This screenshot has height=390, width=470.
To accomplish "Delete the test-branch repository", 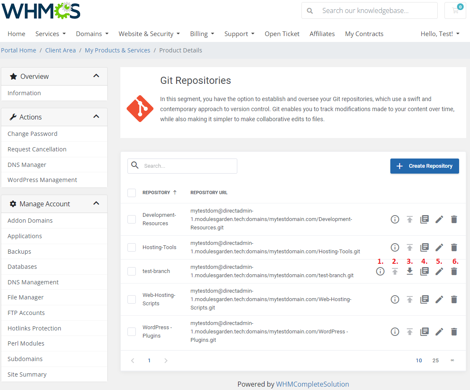I will 454,271.
